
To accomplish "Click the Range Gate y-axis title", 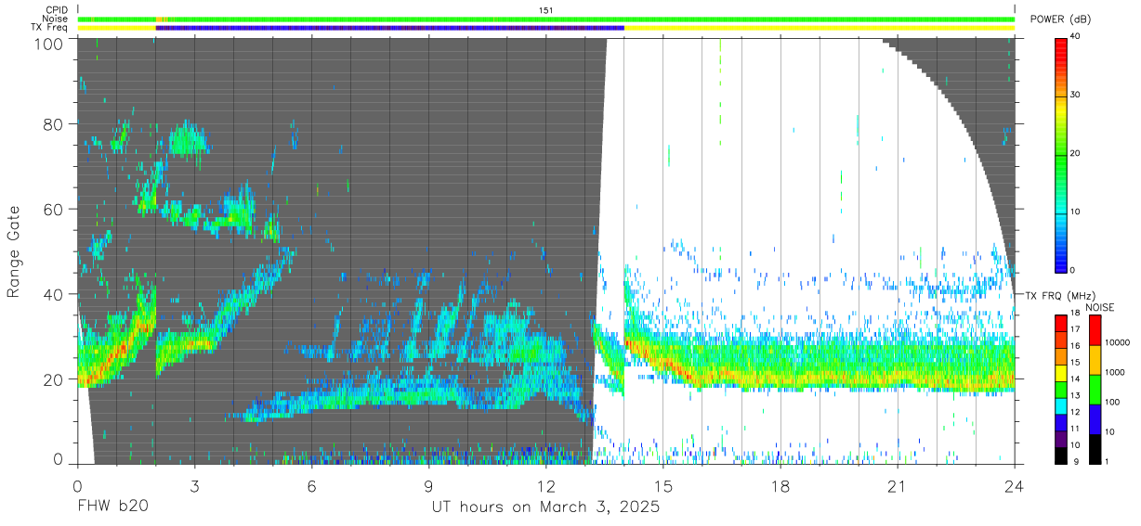I will click(x=15, y=252).
